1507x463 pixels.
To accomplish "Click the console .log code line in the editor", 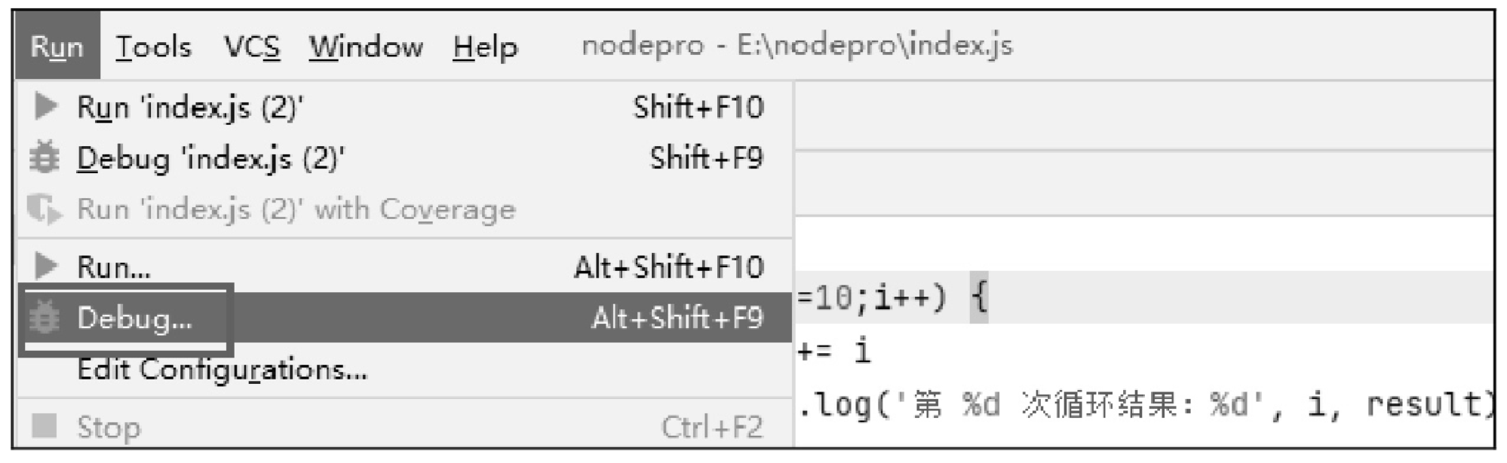I will point(1145,405).
